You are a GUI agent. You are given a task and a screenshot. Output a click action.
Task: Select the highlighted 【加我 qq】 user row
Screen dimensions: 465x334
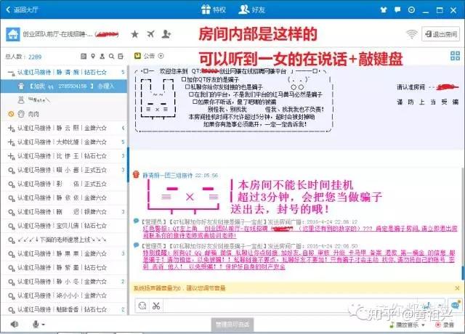tap(64, 86)
